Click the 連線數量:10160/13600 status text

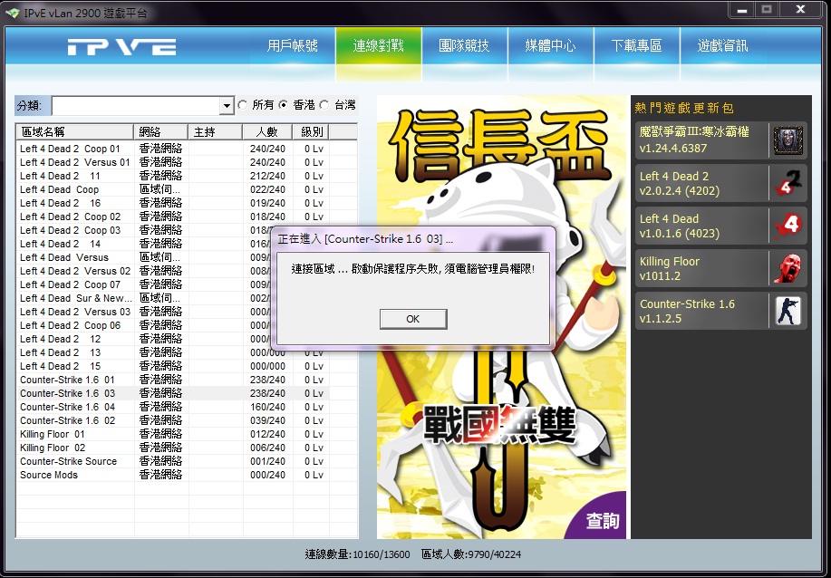click(x=357, y=554)
